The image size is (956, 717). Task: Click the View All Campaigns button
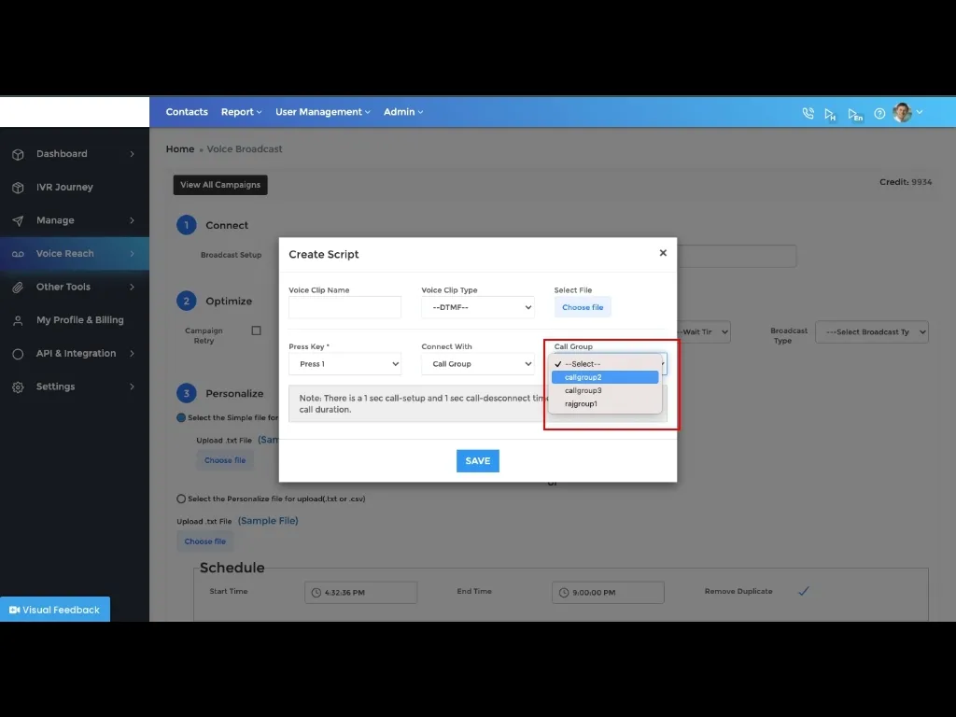click(x=220, y=185)
